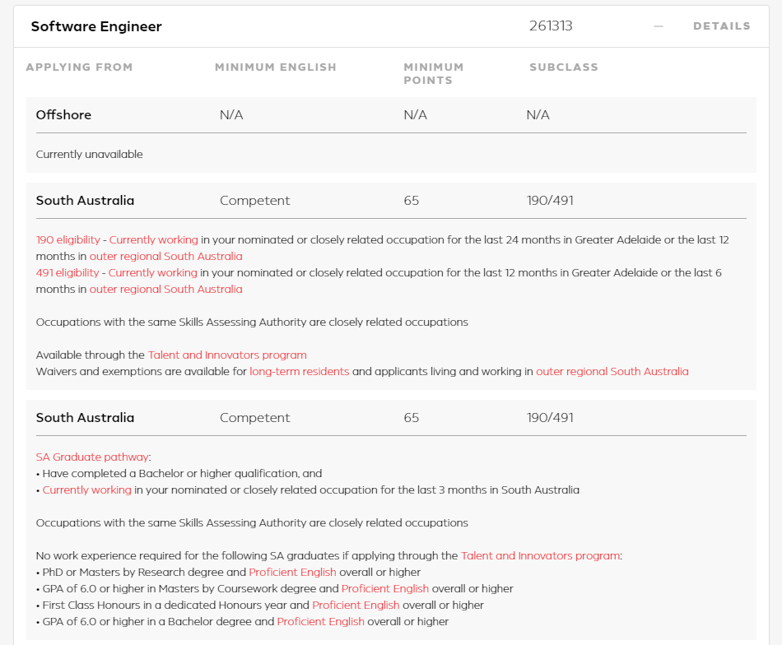The width and height of the screenshot is (782, 645).
Task: Follow 'Currently working' link in 190 eligibility line
Action: click(154, 239)
